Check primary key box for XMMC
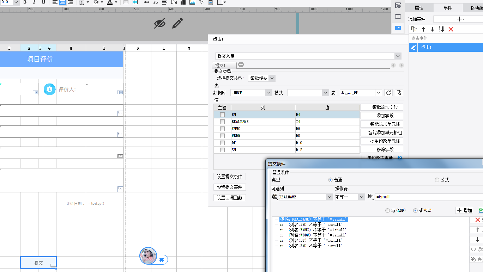The width and height of the screenshot is (483, 272). point(222,129)
